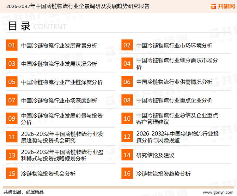Open the www.gonyn.com footer link
This screenshot has height=196, width=237.
click(218, 193)
